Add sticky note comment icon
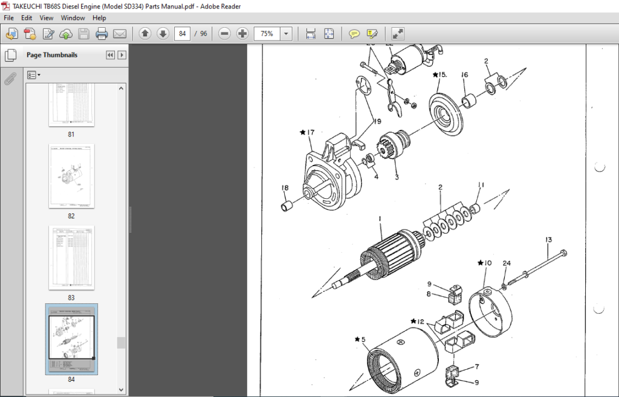619x397 pixels. pyautogui.click(x=354, y=34)
